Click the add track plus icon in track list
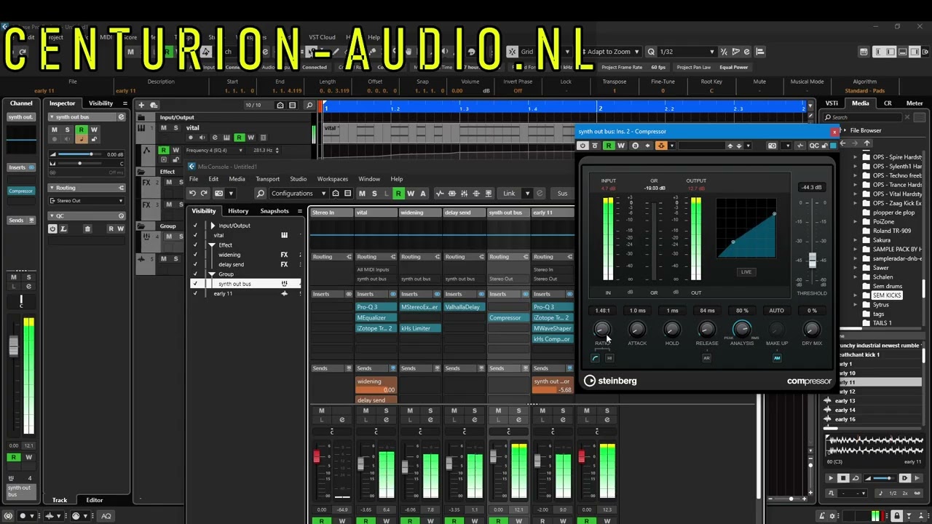The width and height of the screenshot is (932, 524). [x=142, y=105]
